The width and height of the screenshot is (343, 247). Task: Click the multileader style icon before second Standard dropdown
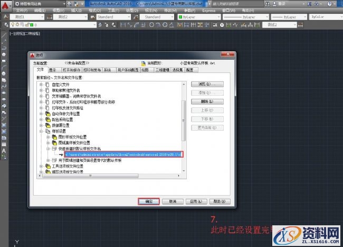[136, 17]
